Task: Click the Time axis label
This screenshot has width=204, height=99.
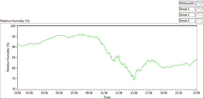Action: [x=107, y=97]
